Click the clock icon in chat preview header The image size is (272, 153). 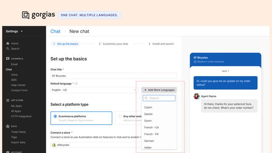195,62
